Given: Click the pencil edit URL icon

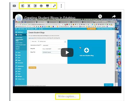Looking at the screenshot, I should pos(54,6).
